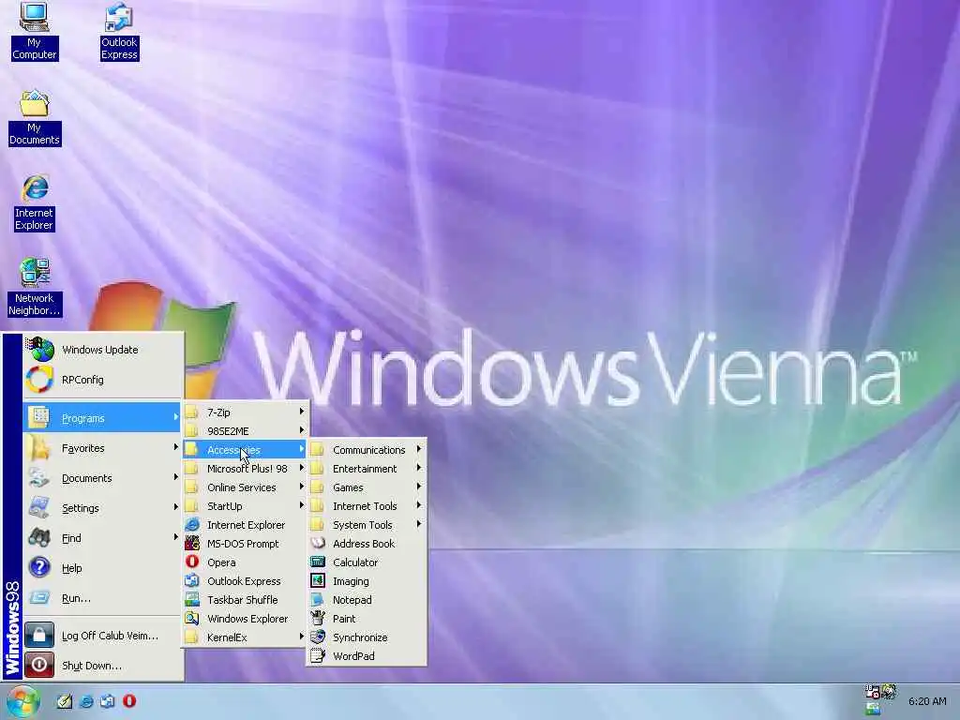Click the MS-DOS Prompt icon
Screen dimensions: 960x720
192,543
